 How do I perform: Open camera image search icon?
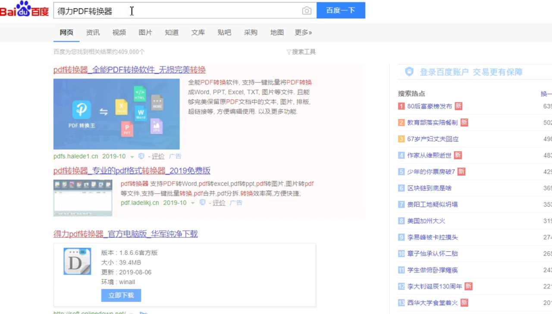click(307, 11)
